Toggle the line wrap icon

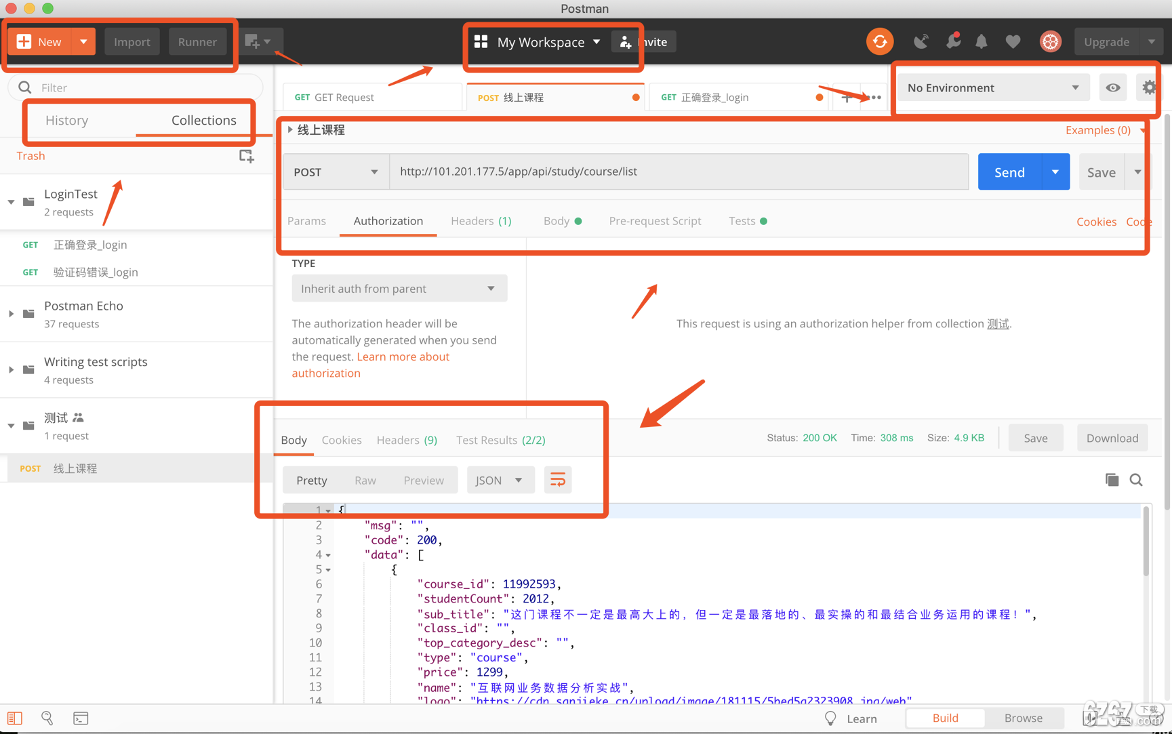[558, 481]
